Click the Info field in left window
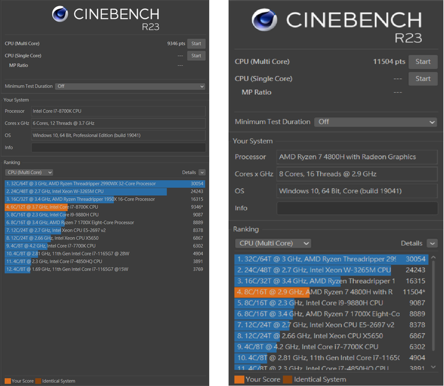This screenshot has width=444, height=386. coord(118,148)
